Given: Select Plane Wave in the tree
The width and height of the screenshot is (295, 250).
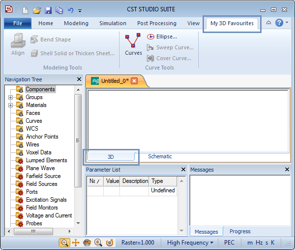Looking at the screenshot, I should (x=40, y=168).
